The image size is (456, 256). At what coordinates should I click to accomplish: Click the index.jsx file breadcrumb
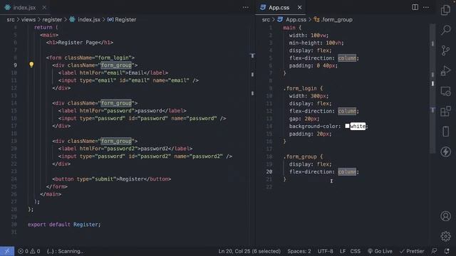(x=85, y=19)
